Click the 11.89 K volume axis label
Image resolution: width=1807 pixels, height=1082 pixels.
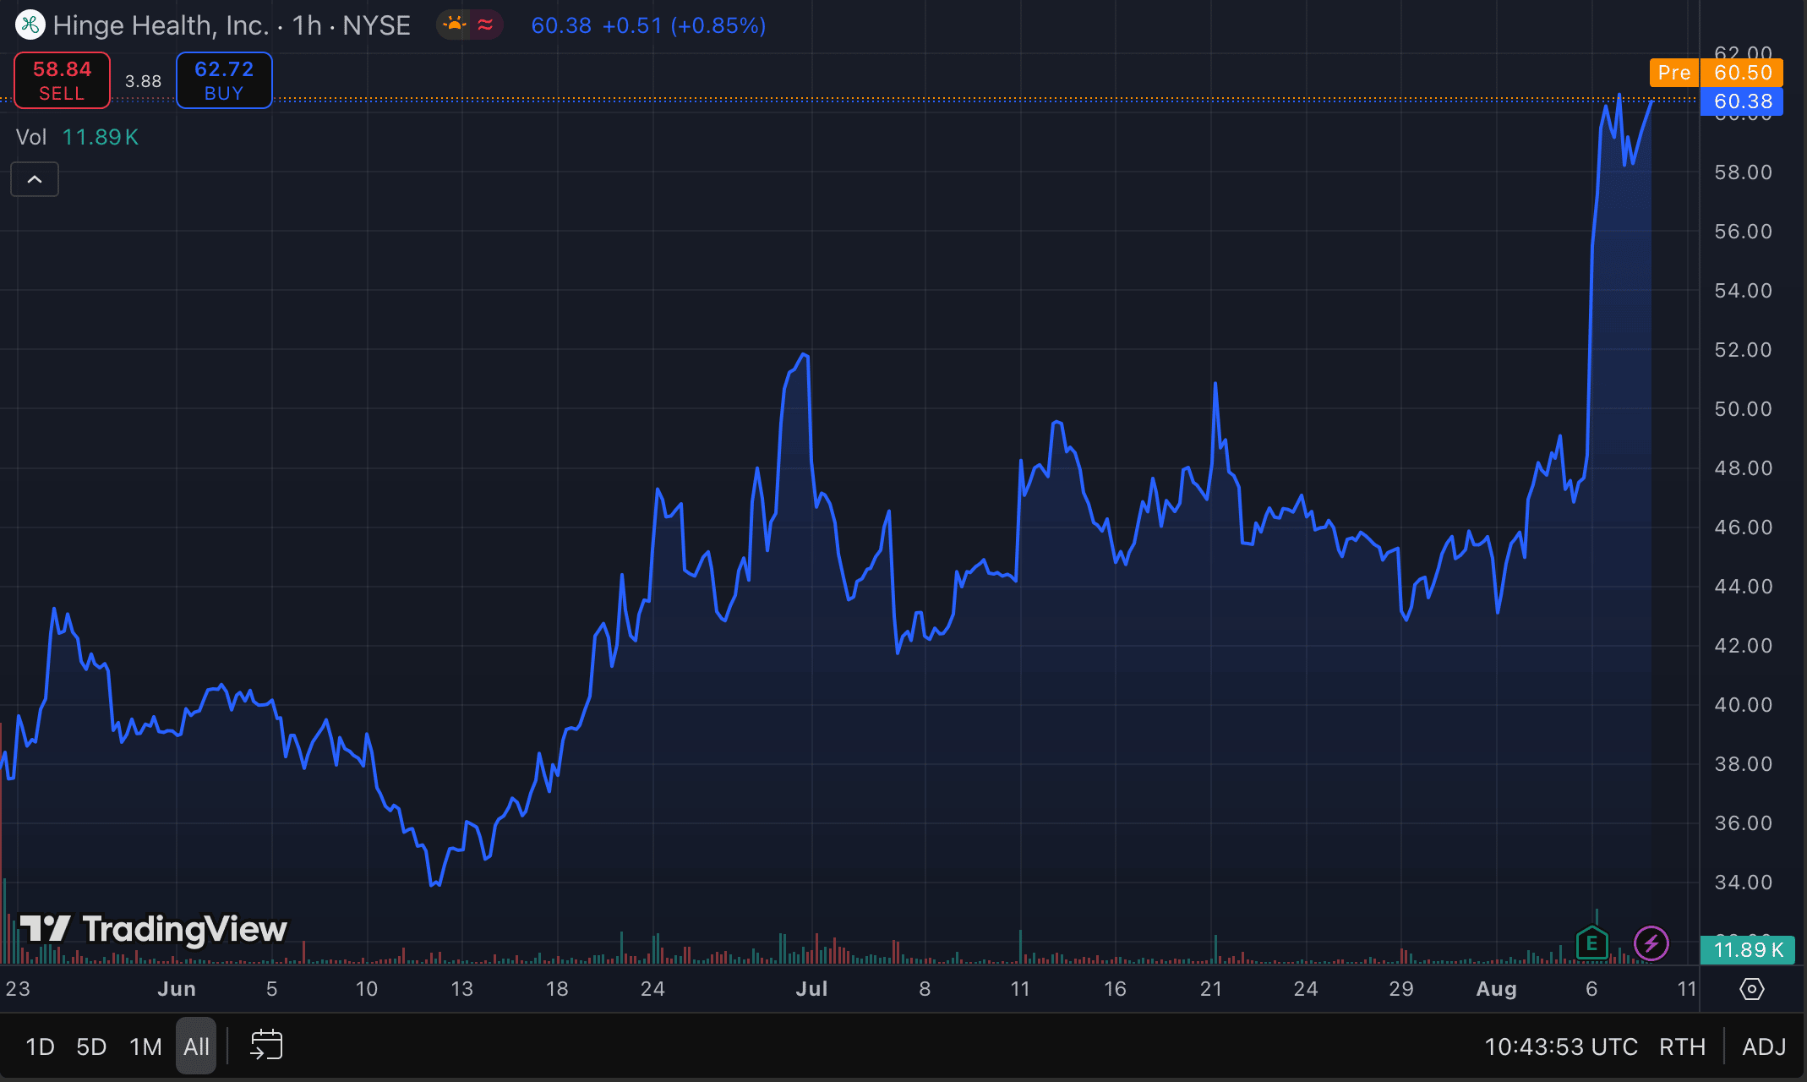click(1747, 949)
